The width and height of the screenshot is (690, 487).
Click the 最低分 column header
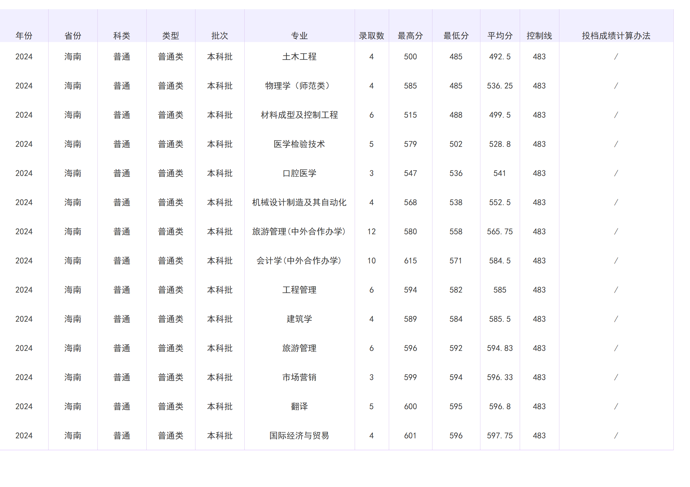click(x=456, y=35)
